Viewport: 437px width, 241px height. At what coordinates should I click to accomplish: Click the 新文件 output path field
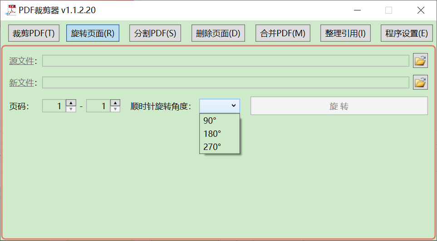click(226, 82)
